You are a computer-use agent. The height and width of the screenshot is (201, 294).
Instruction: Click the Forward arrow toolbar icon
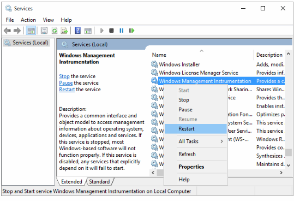point(17,31)
